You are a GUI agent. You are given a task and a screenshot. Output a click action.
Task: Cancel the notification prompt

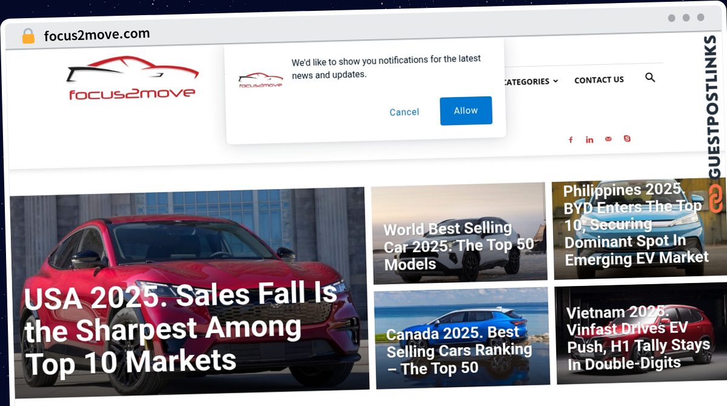pos(404,112)
